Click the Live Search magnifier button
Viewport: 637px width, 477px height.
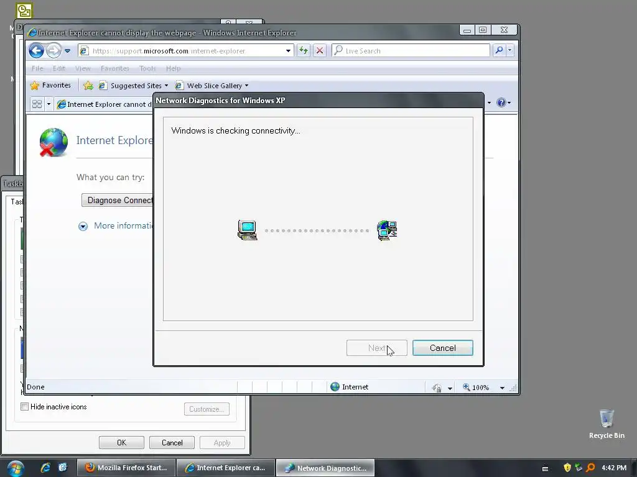(499, 50)
